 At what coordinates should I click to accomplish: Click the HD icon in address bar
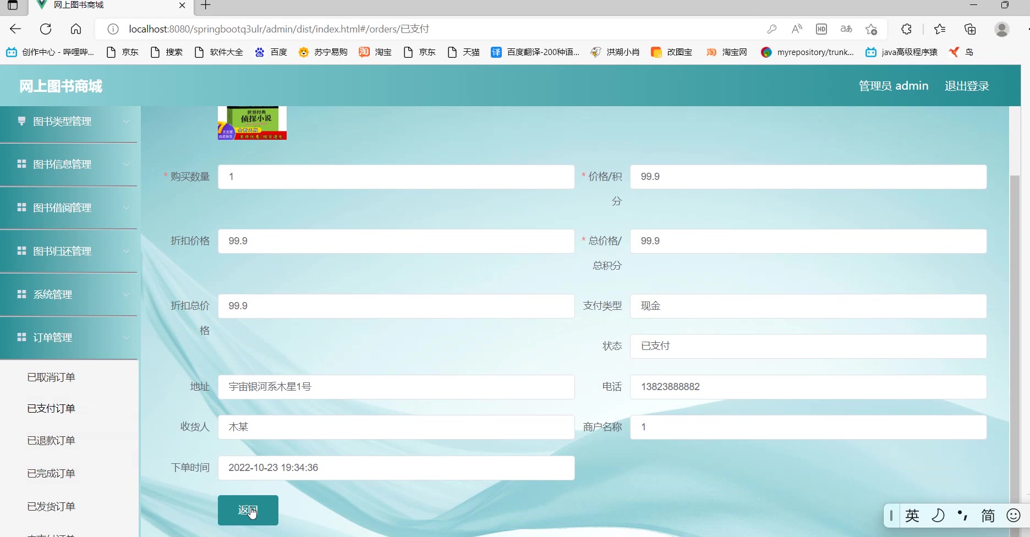pyautogui.click(x=821, y=29)
